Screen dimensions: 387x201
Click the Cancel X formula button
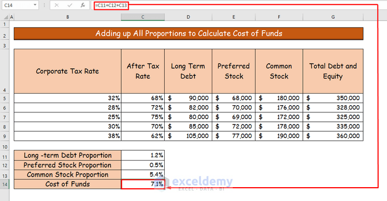[x=56, y=5]
